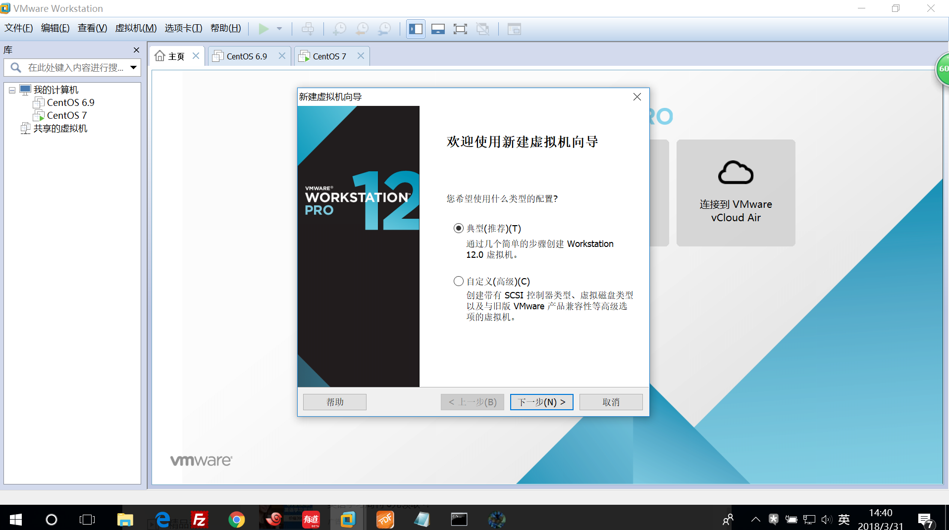Open Youdao dictionary from the taskbar

tap(311, 519)
